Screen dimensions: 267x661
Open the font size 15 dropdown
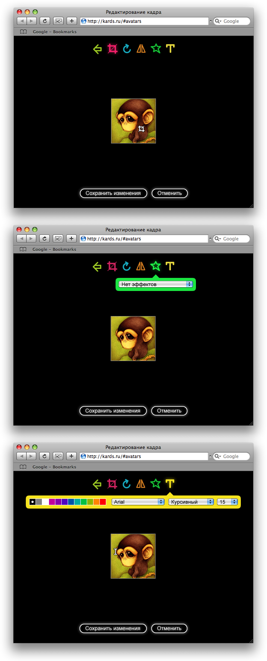[x=227, y=502]
